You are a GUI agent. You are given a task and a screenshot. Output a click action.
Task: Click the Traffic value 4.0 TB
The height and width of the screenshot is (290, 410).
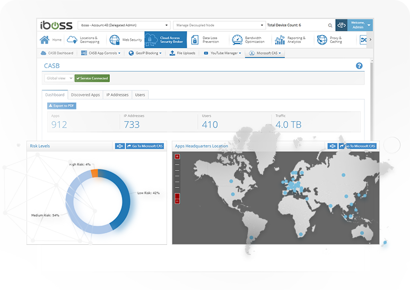[x=289, y=125]
